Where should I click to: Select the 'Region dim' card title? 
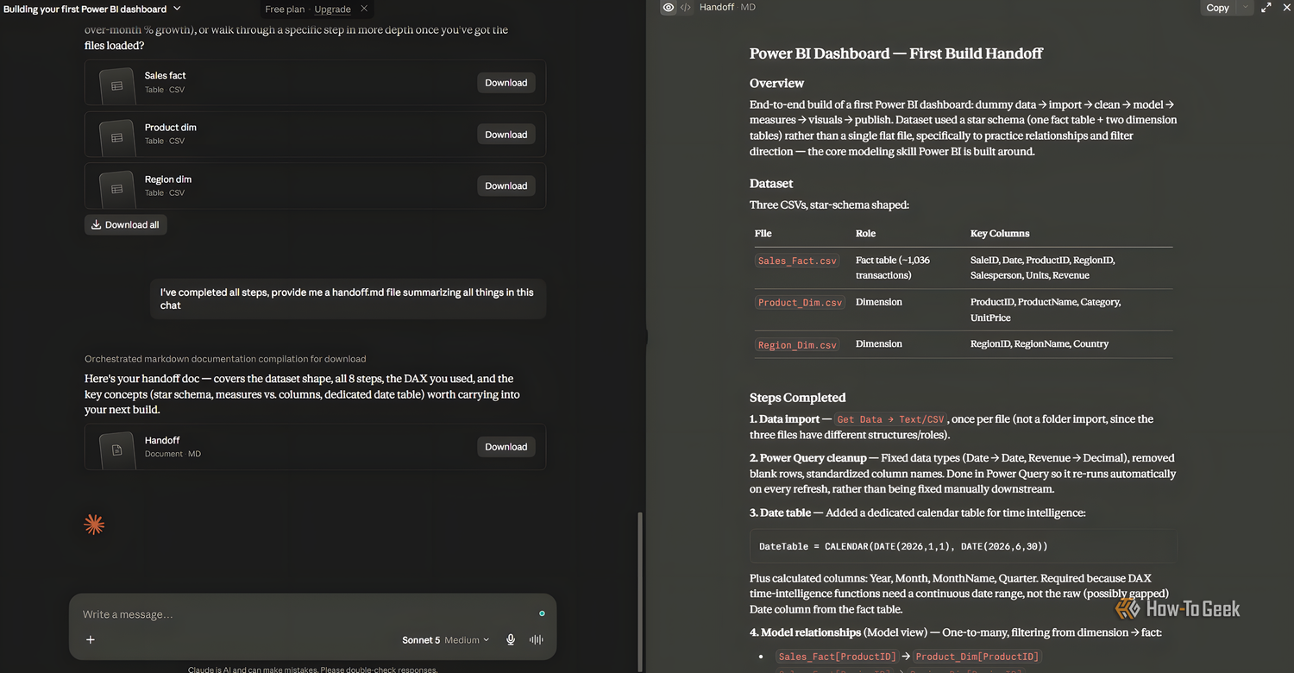point(168,179)
